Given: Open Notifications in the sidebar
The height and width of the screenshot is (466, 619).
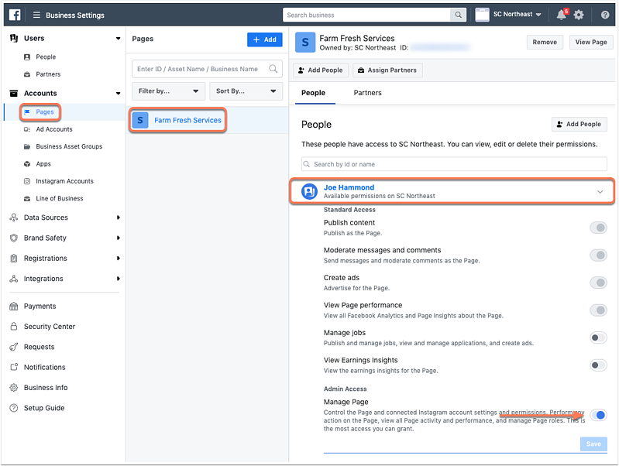Looking at the screenshot, I should [45, 368].
